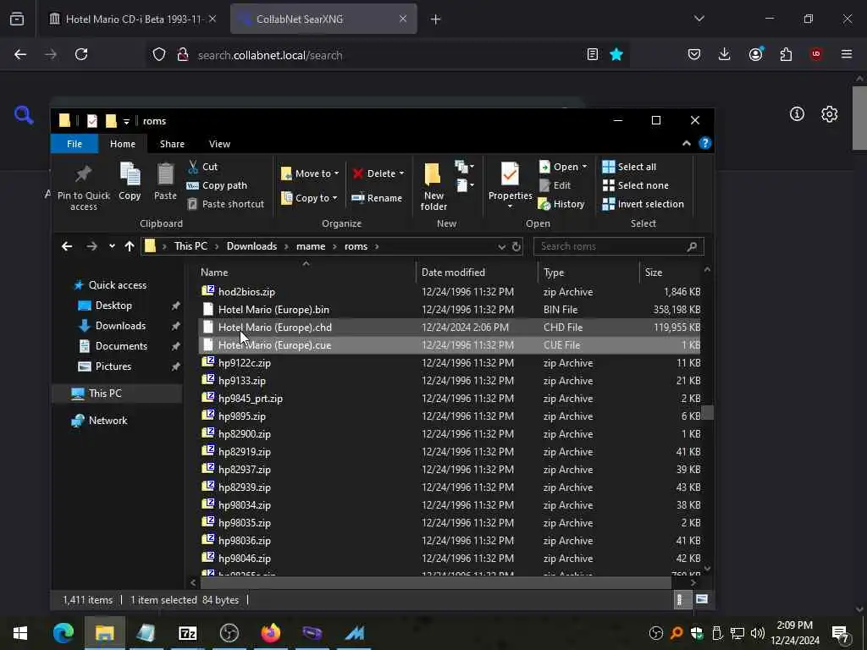
Task: Open SearXNG preferences gear icon
Action: (830, 114)
